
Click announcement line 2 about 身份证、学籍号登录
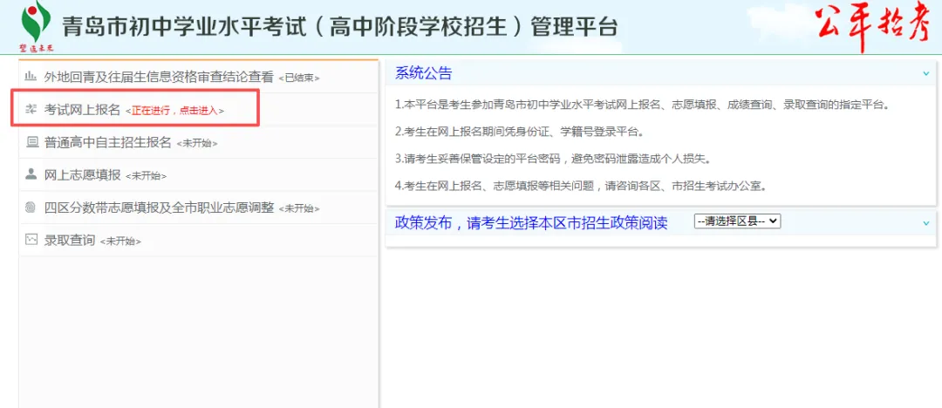pos(519,131)
